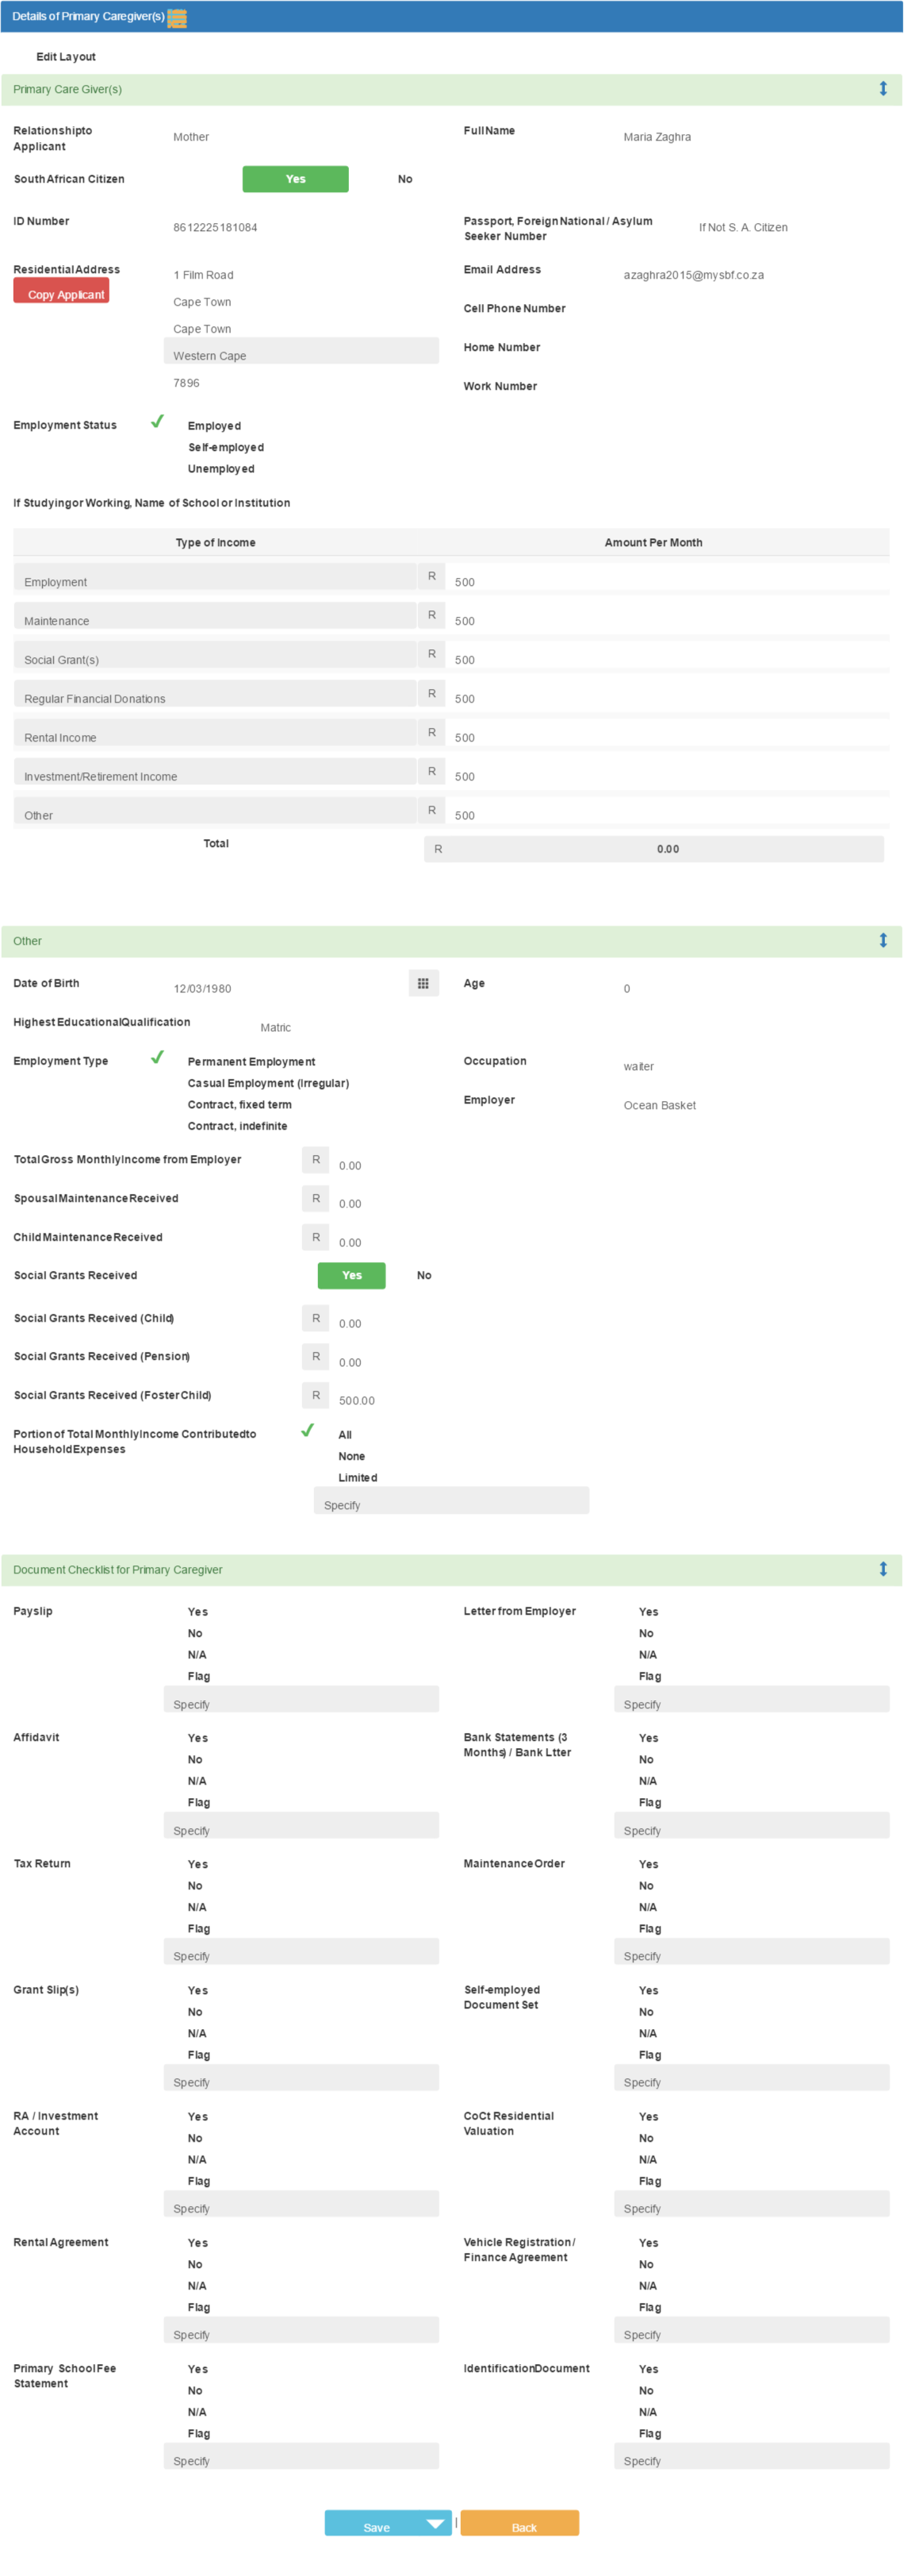The height and width of the screenshot is (2576, 904).
Task: Collapse Document Checklist for Primary Caregiver section
Action: click(x=883, y=1569)
